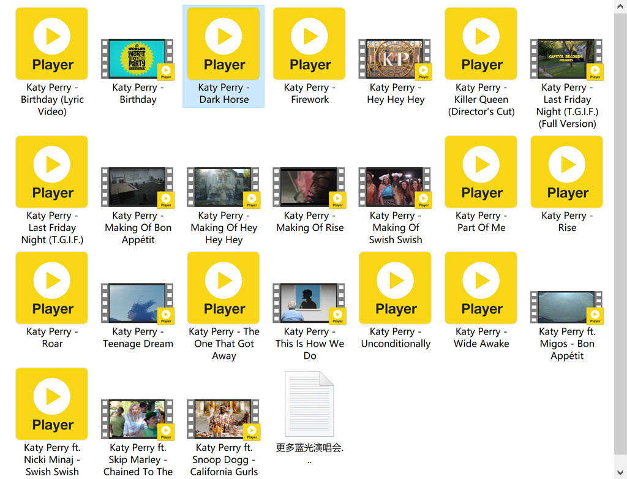Screen dimensions: 627x479
Task: Choose The One That Got Away file
Action: tap(223, 288)
